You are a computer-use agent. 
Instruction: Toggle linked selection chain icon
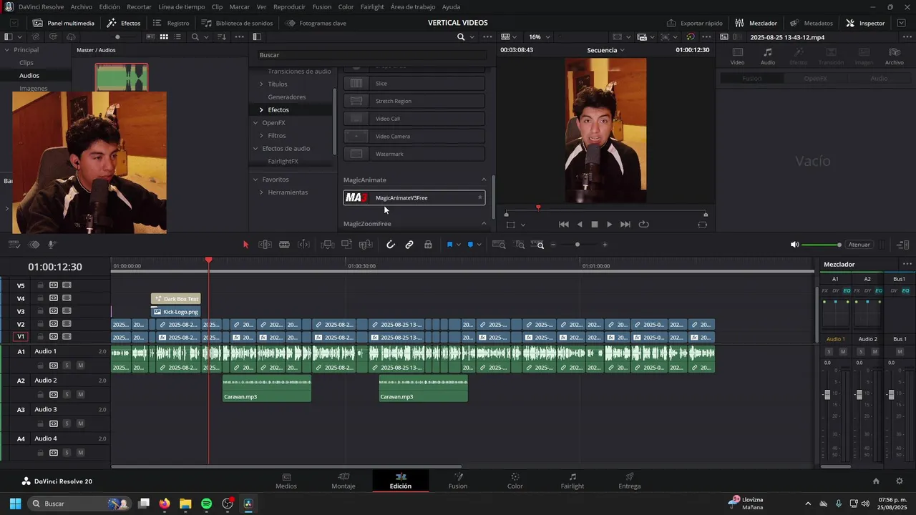[409, 245]
